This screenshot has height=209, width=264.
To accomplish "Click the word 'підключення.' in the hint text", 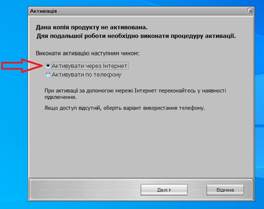I will click(60, 97).
